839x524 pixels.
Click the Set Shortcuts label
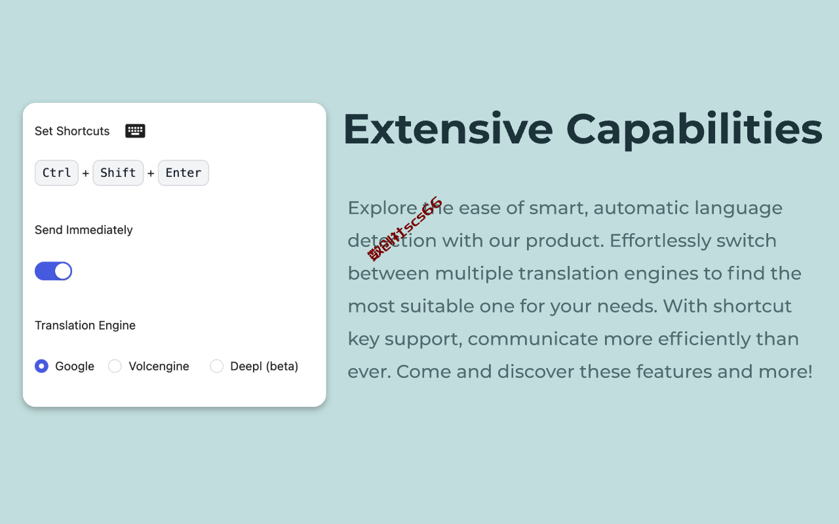[x=72, y=131]
